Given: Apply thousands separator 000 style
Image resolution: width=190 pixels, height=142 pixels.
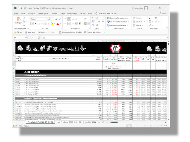Looking at the screenshot, I should pos(103,21).
